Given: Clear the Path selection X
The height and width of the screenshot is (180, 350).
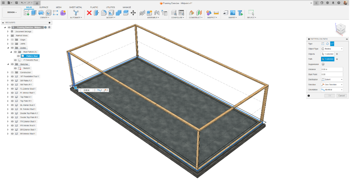Looking at the screenshot, I should click(337, 59).
